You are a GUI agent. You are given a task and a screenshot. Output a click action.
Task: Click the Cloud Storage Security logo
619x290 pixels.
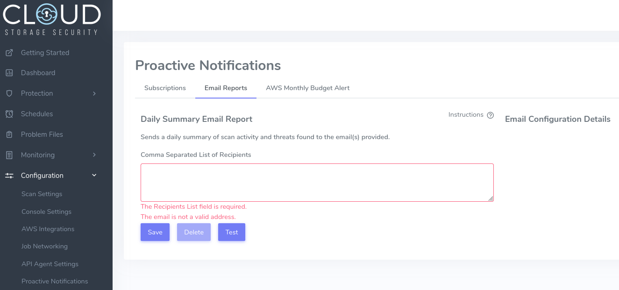(51, 20)
